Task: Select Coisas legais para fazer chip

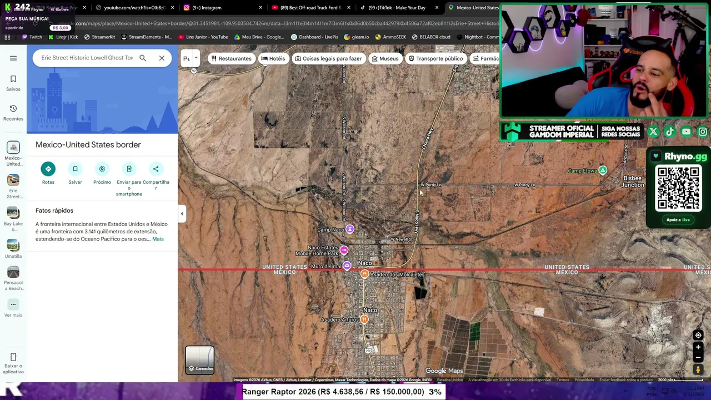Action: (x=328, y=58)
